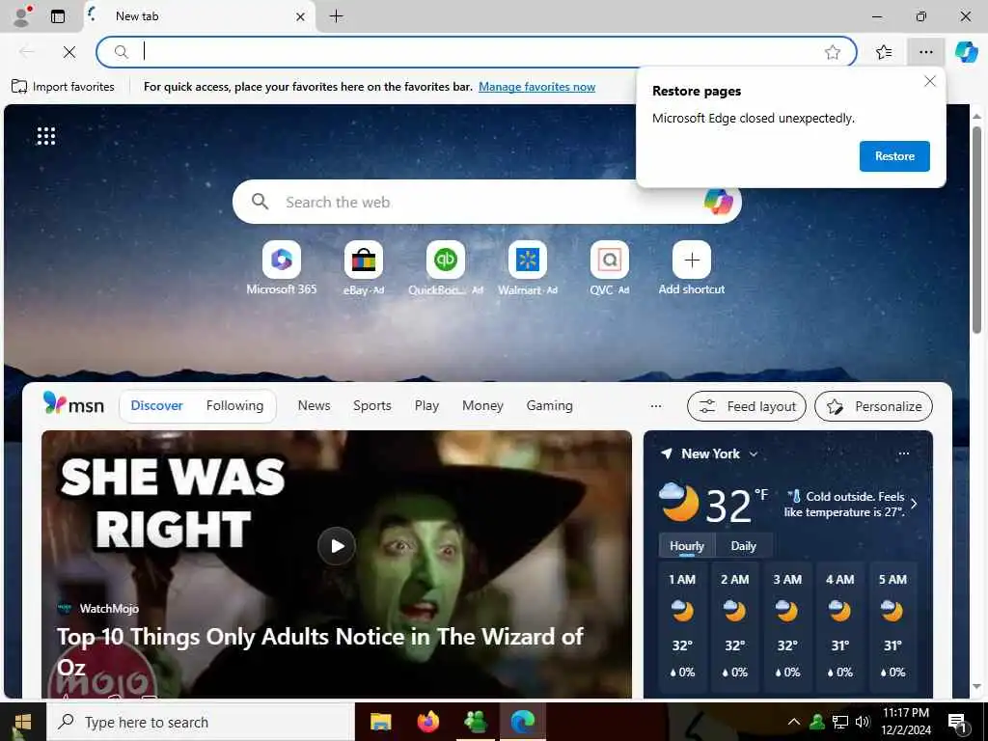This screenshot has height=741, width=988.
Task: Click the taskbar Type here to search box
Action: [x=201, y=722]
